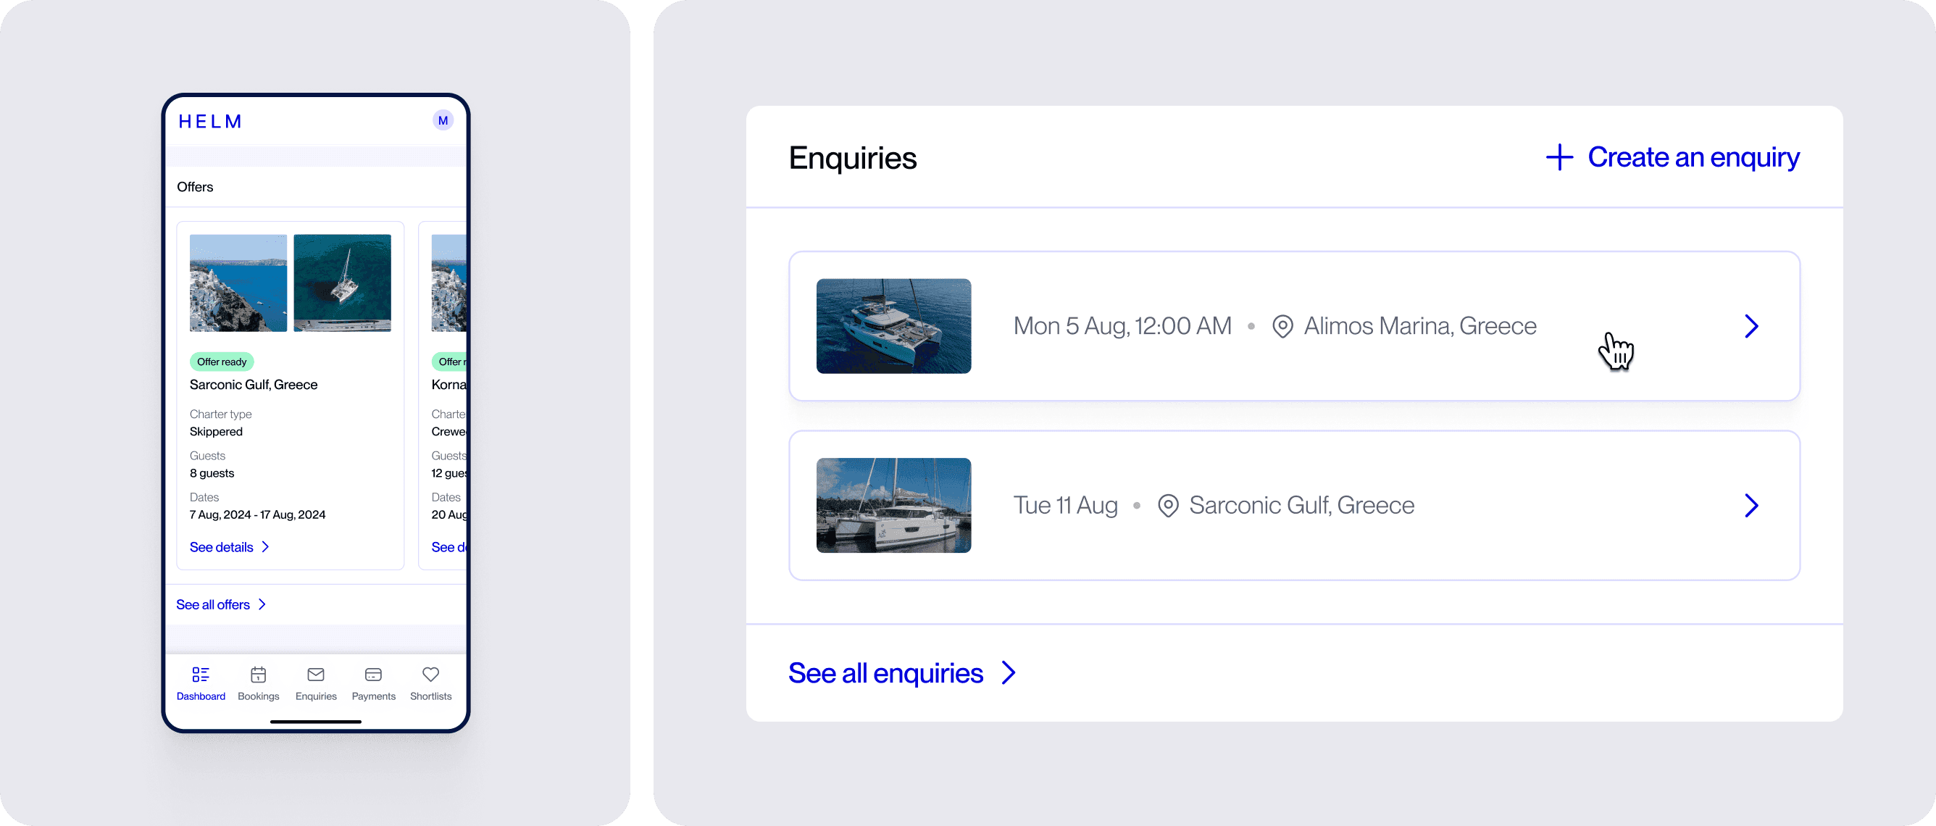1936x826 pixels.
Task: Click the HELM logo
Action: 210,122
